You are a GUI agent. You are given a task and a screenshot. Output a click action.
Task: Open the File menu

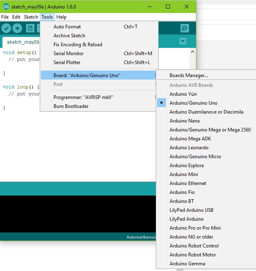coord(5,17)
